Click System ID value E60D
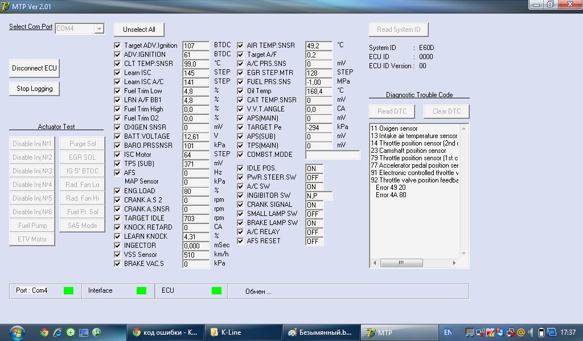 tap(426, 48)
